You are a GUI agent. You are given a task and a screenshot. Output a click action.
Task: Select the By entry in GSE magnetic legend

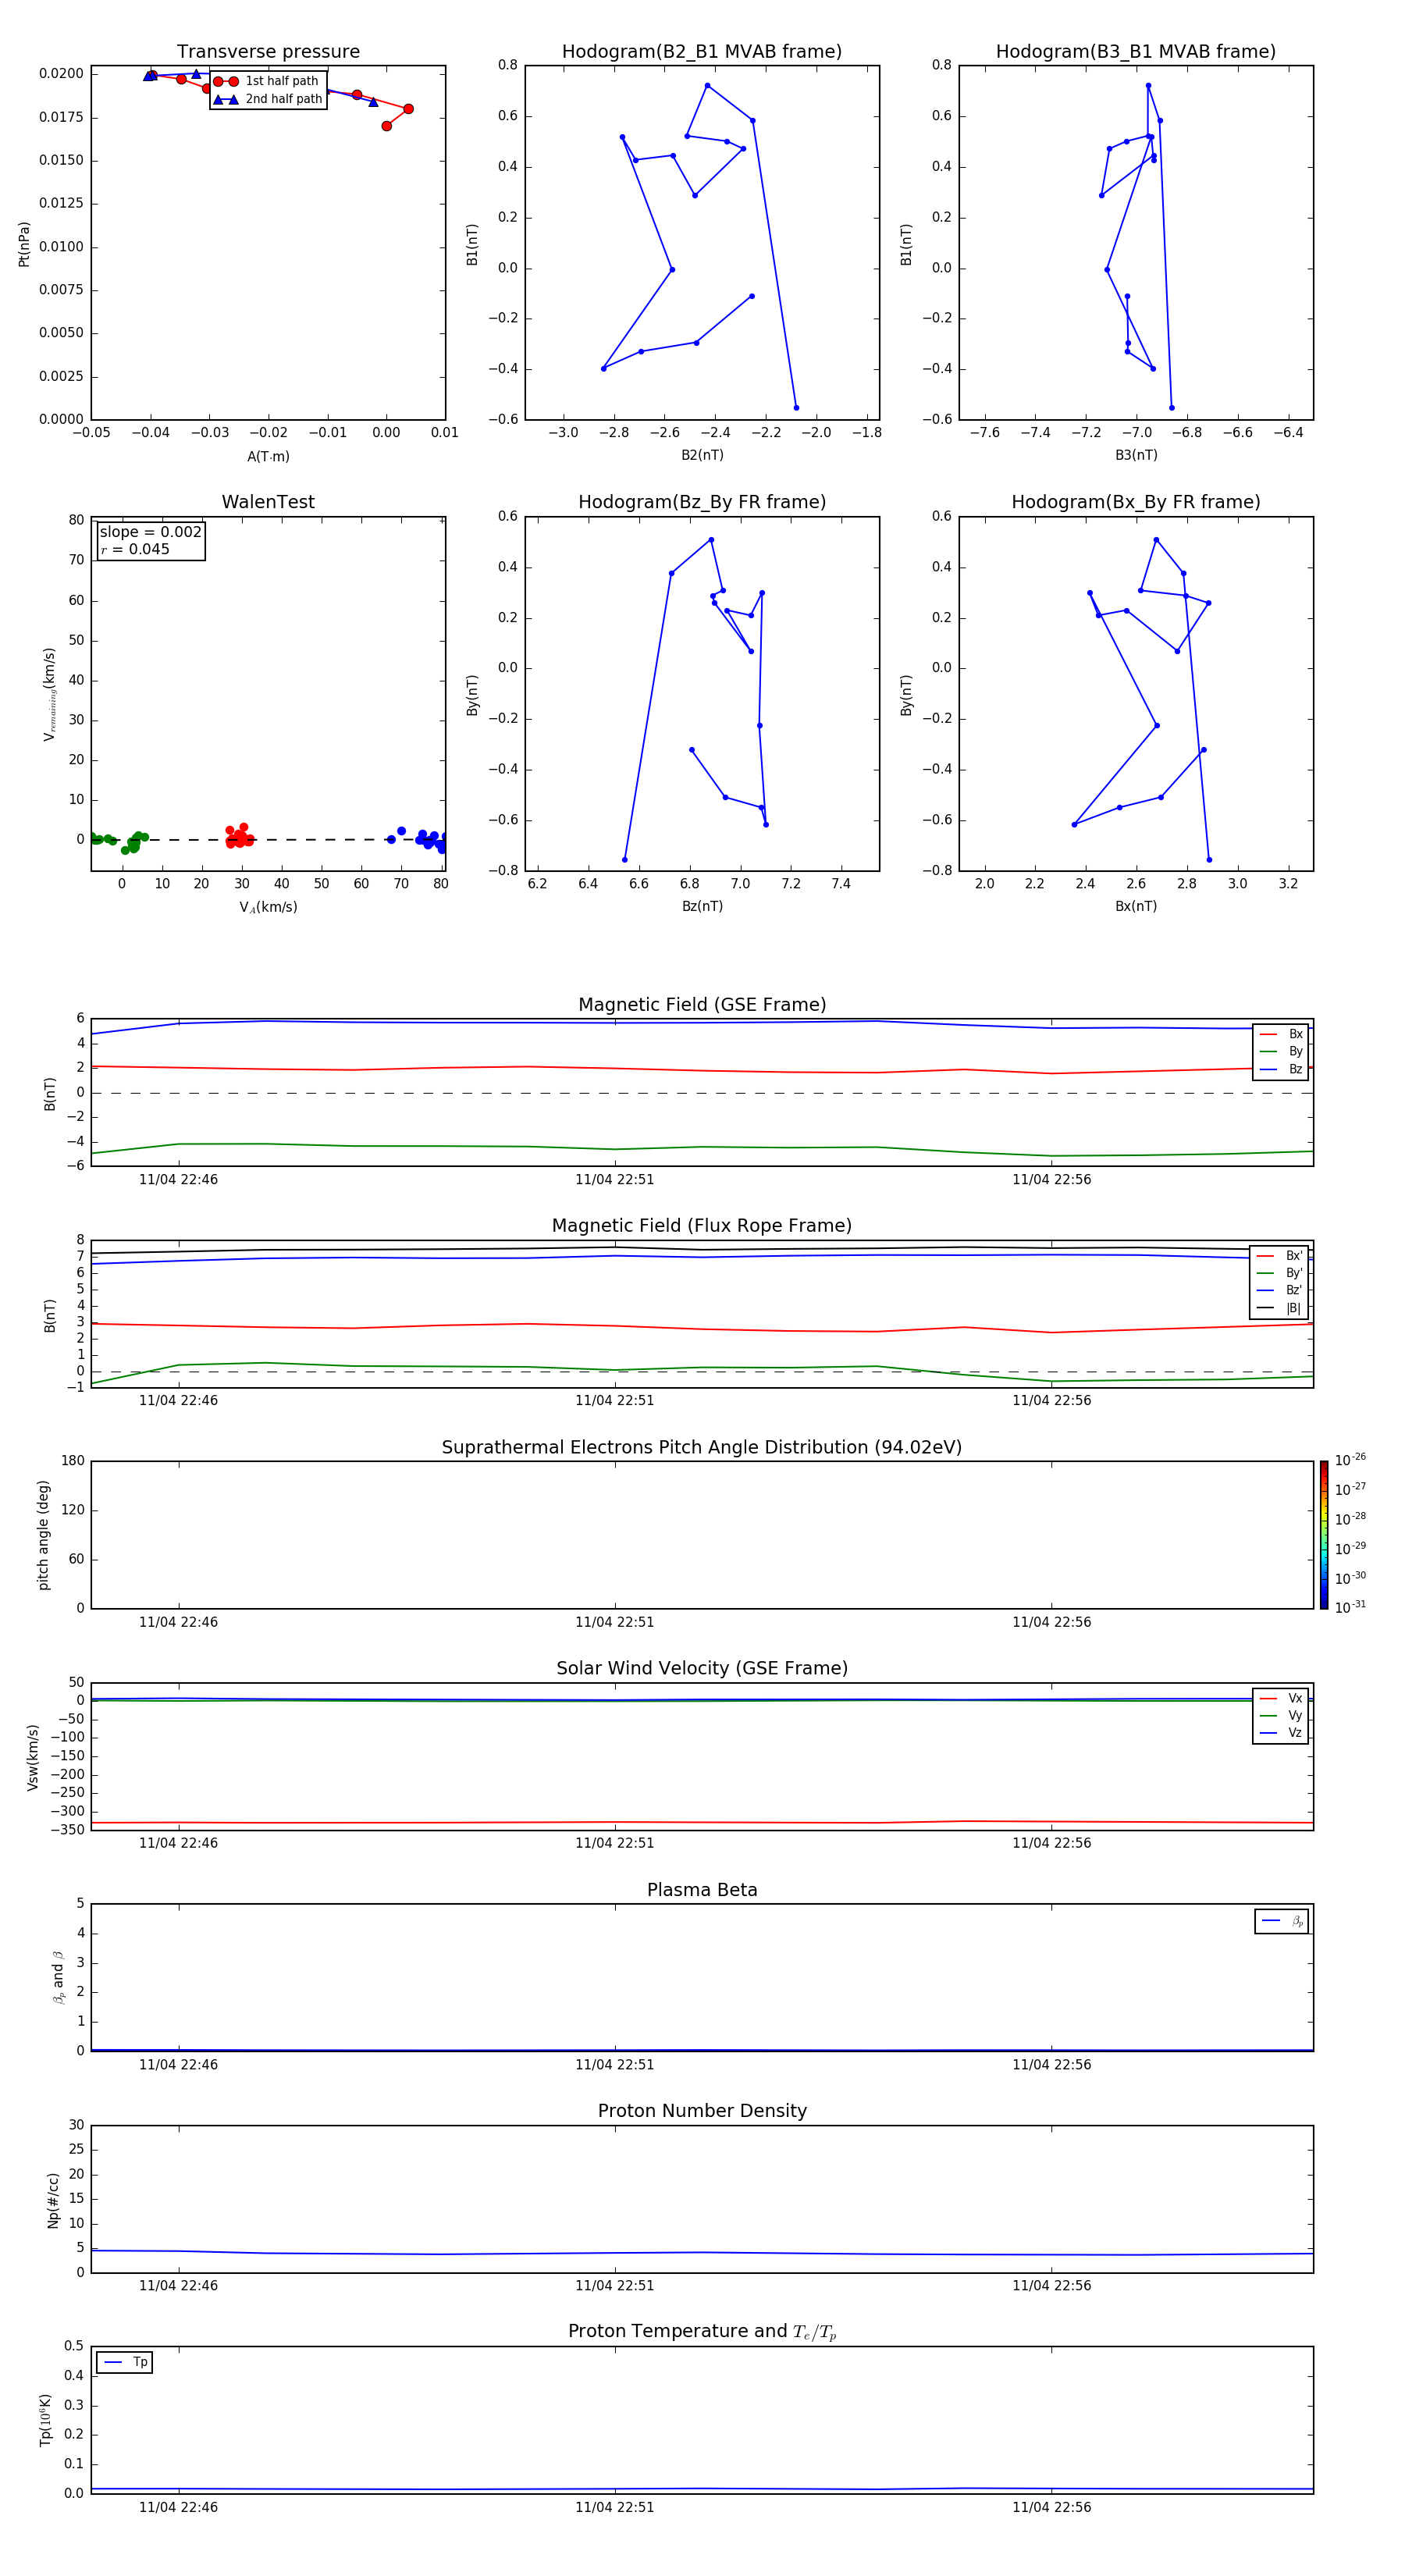pyautogui.click(x=1281, y=1051)
